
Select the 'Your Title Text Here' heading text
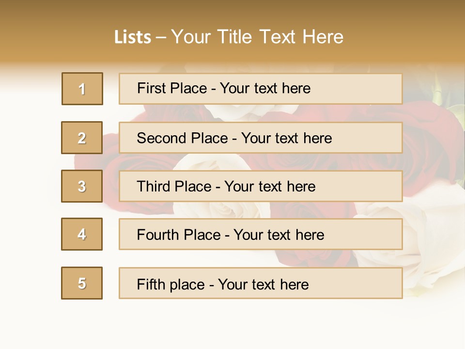tap(257, 37)
